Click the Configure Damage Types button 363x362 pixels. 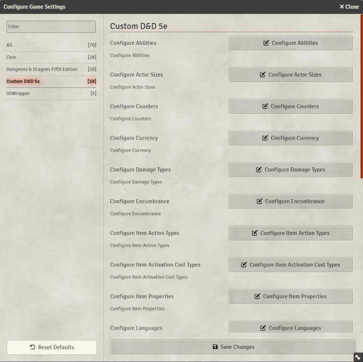(x=290, y=170)
